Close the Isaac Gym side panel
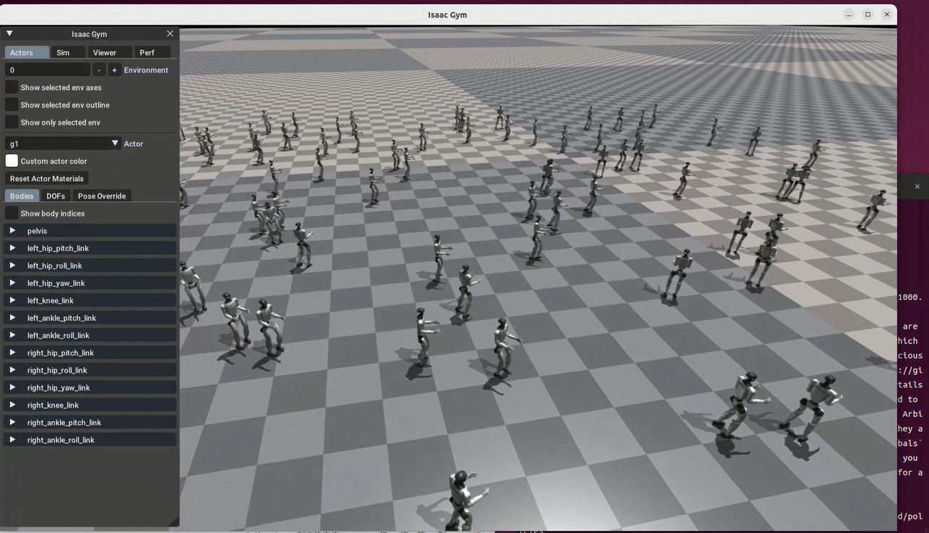This screenshot has width=929, height=533. 170,33
